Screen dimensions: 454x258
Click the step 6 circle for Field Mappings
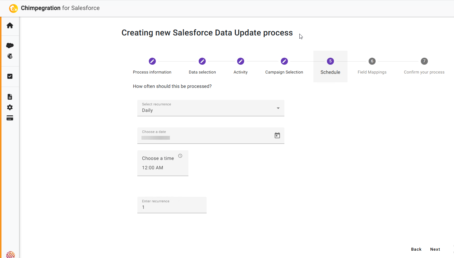(x=372, y=61)
